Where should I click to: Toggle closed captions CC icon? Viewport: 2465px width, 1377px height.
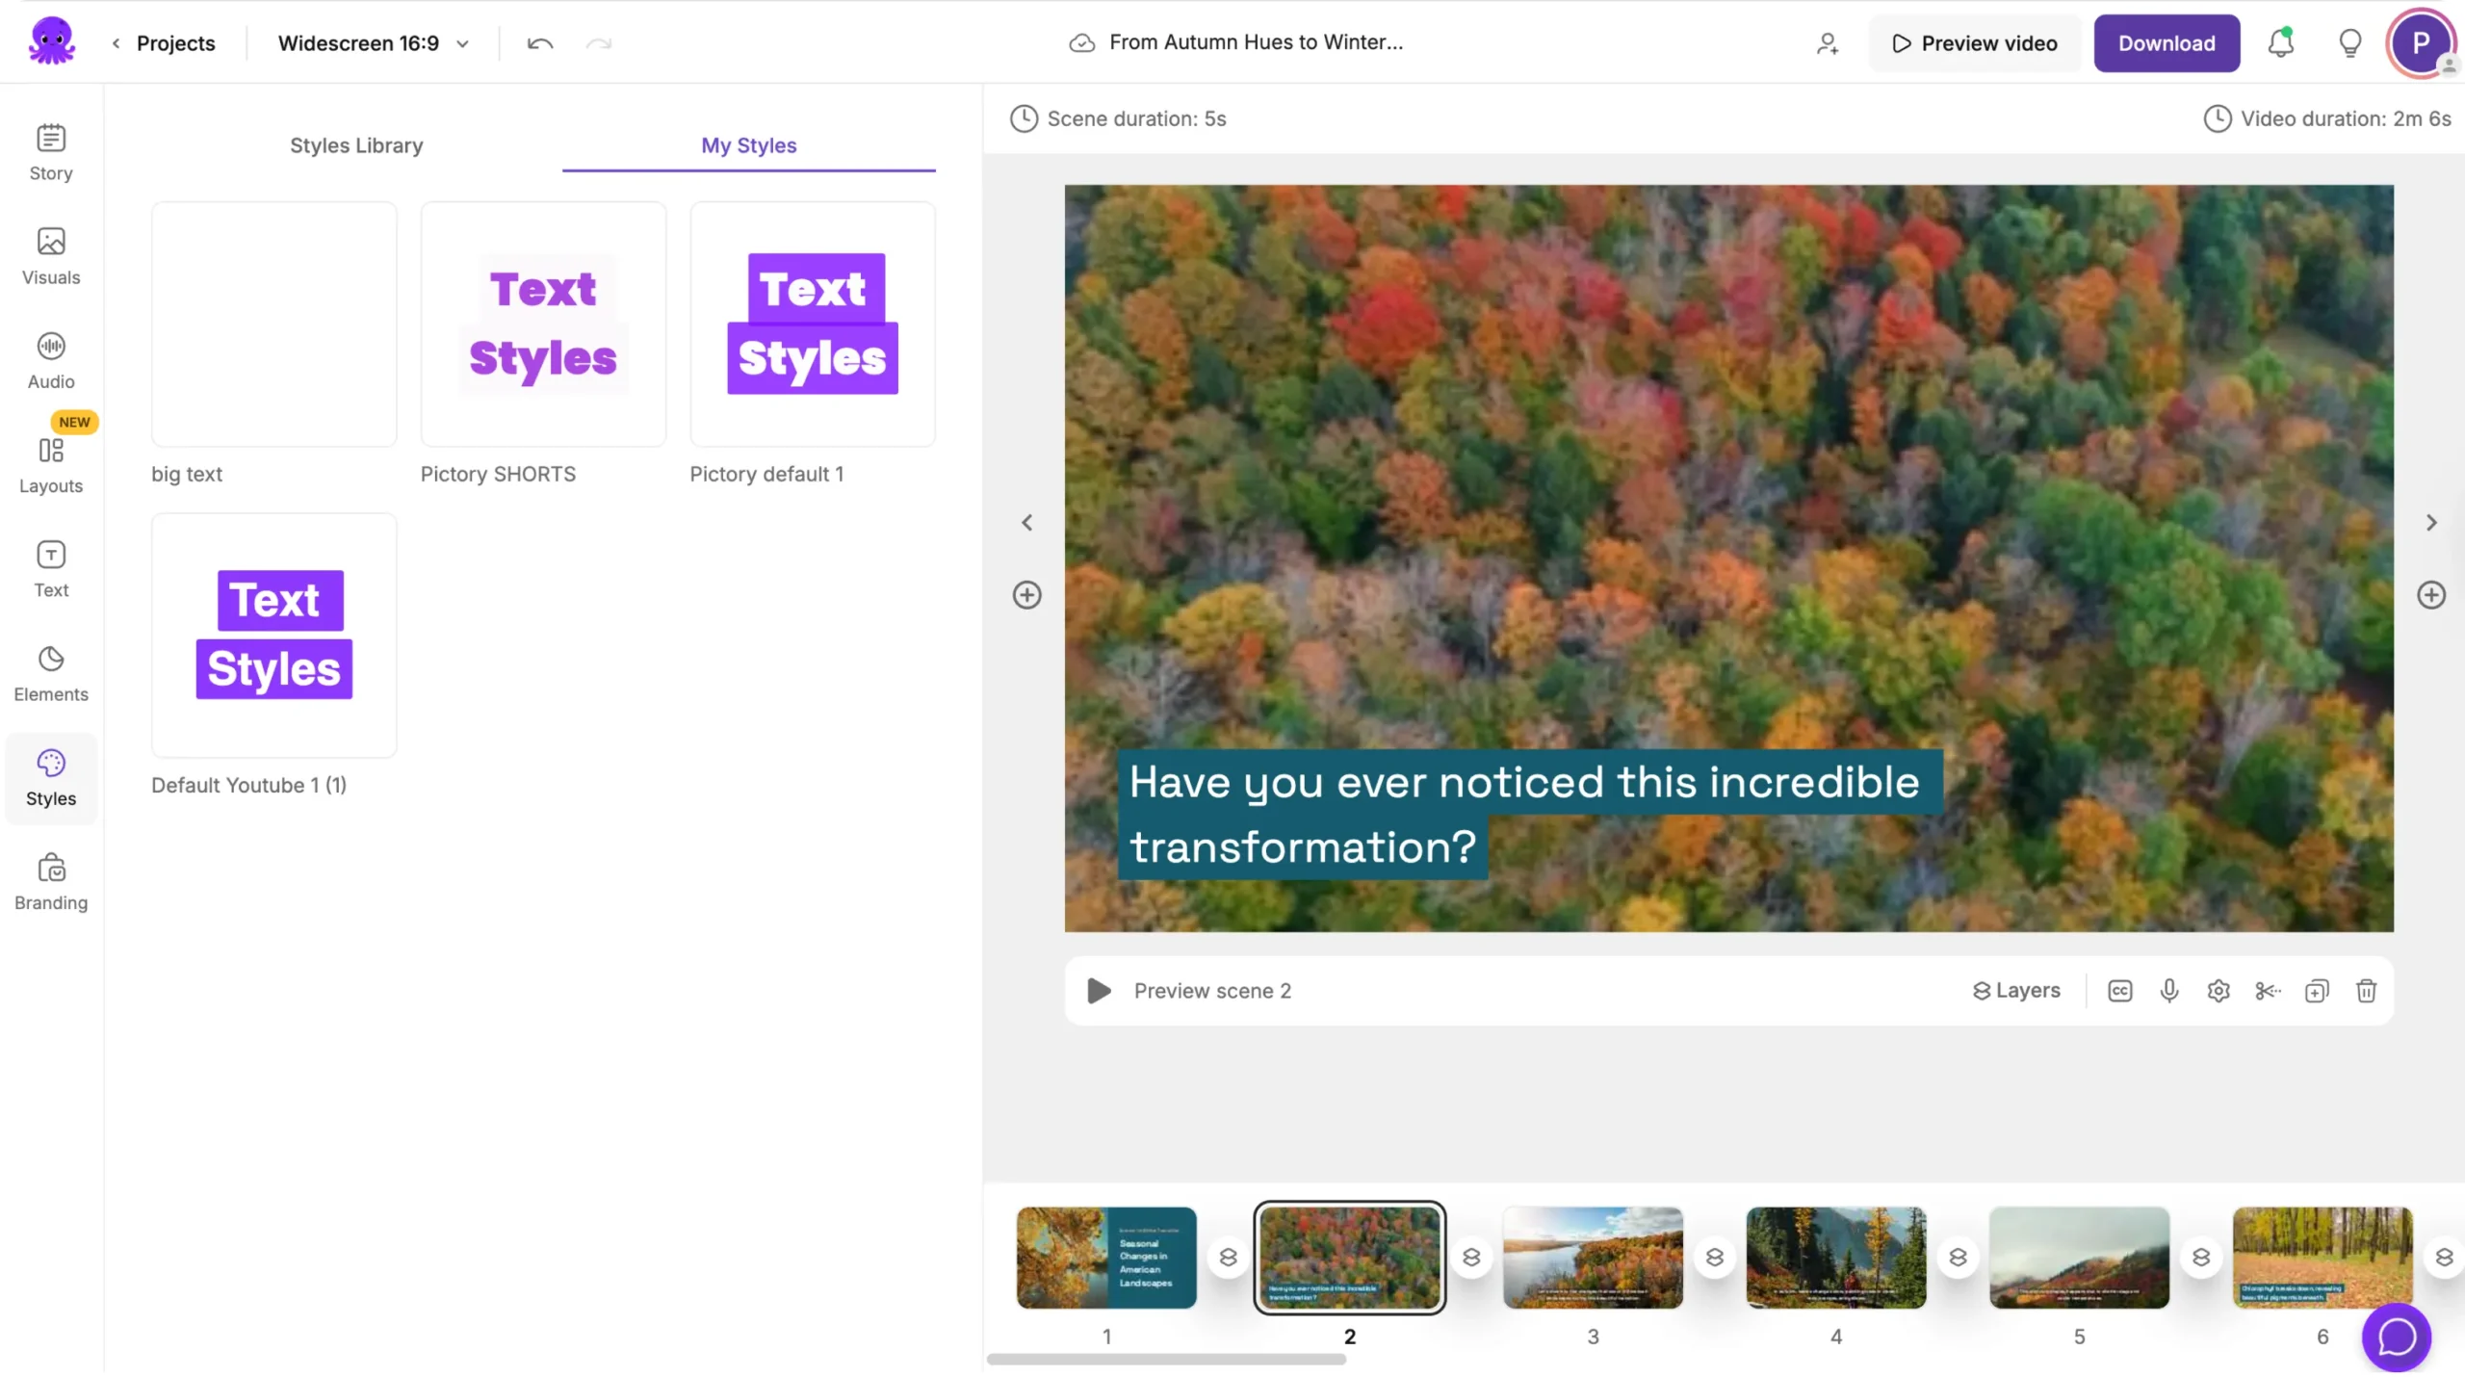(2119, 990)
